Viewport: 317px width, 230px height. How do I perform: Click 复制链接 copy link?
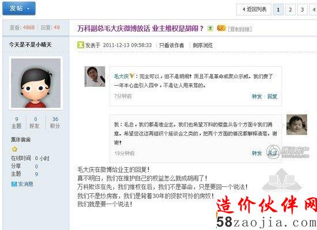[240, 29]
